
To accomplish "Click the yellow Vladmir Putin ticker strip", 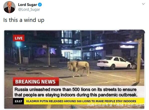I will [x=84, y=101].
